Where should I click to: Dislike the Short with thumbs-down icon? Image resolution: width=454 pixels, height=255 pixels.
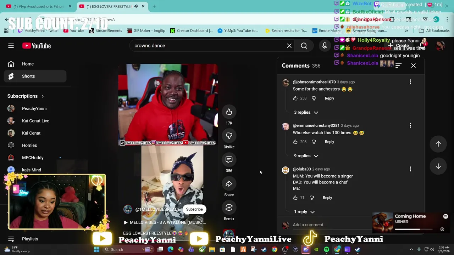tap(229, 136)
